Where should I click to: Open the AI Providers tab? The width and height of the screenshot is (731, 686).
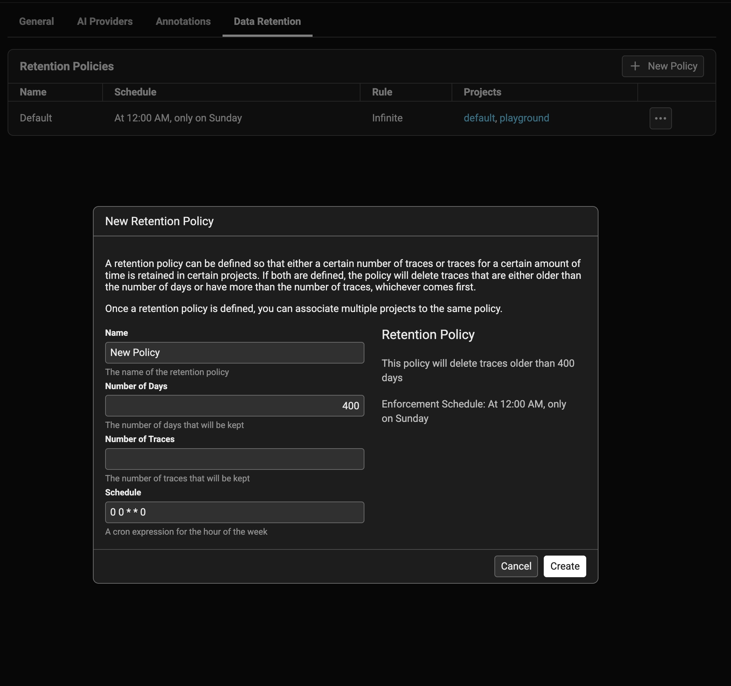(105, 21)
